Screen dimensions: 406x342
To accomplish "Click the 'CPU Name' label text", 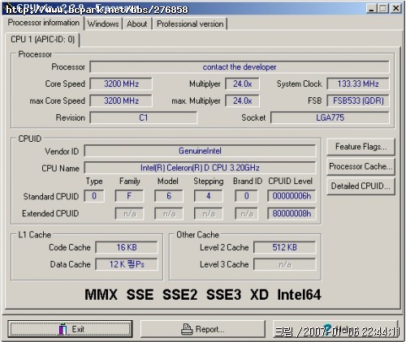I will (x=60, y=169).
